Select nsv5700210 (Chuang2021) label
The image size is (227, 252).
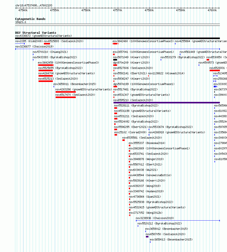tap(50, 52)
